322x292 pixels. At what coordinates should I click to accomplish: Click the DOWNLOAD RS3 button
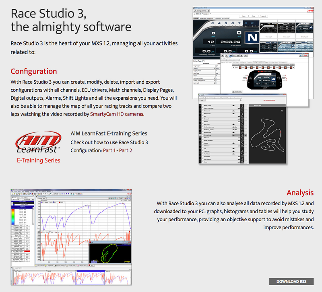coord(291,282)
